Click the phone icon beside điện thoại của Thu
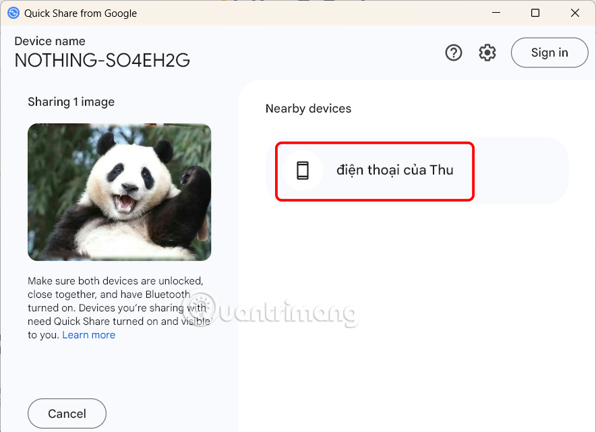This screenshot has height=432, width=596. coord(302,171)
